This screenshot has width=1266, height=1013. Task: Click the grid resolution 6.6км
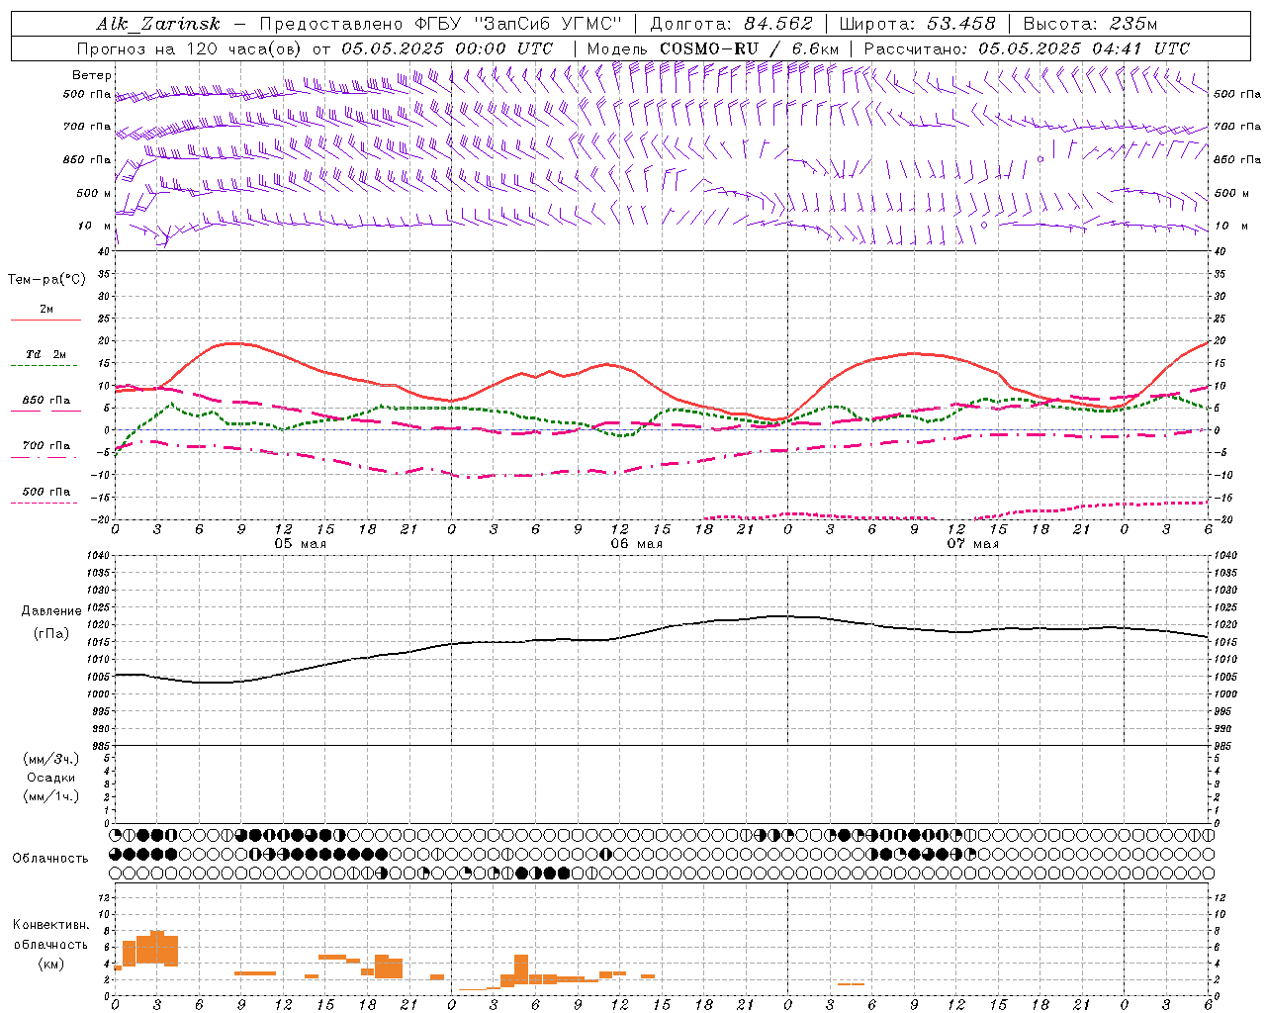[x=815, y=48]
